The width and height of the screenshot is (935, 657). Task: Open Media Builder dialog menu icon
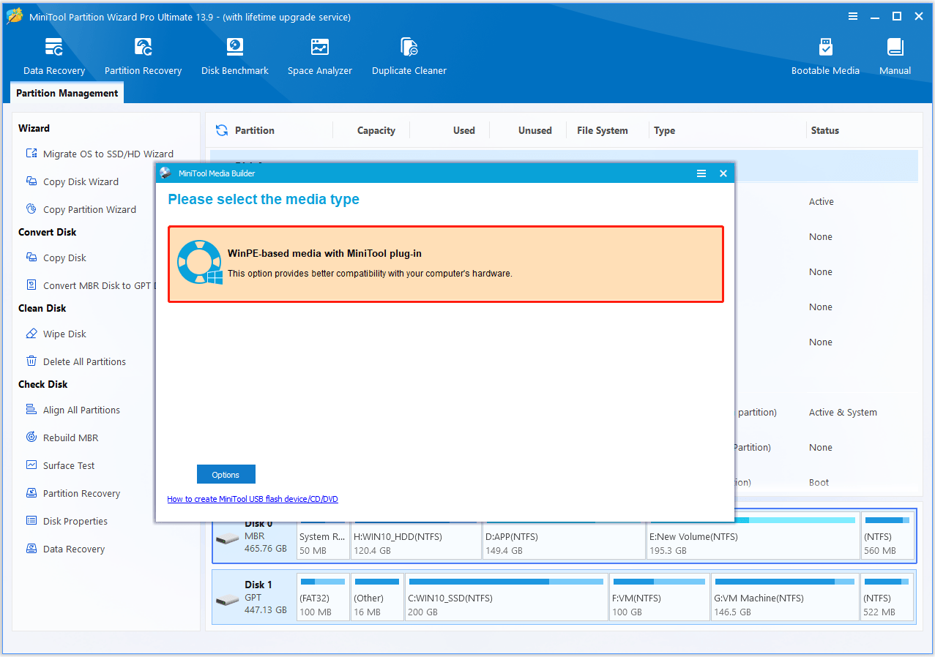coord(701,173)
